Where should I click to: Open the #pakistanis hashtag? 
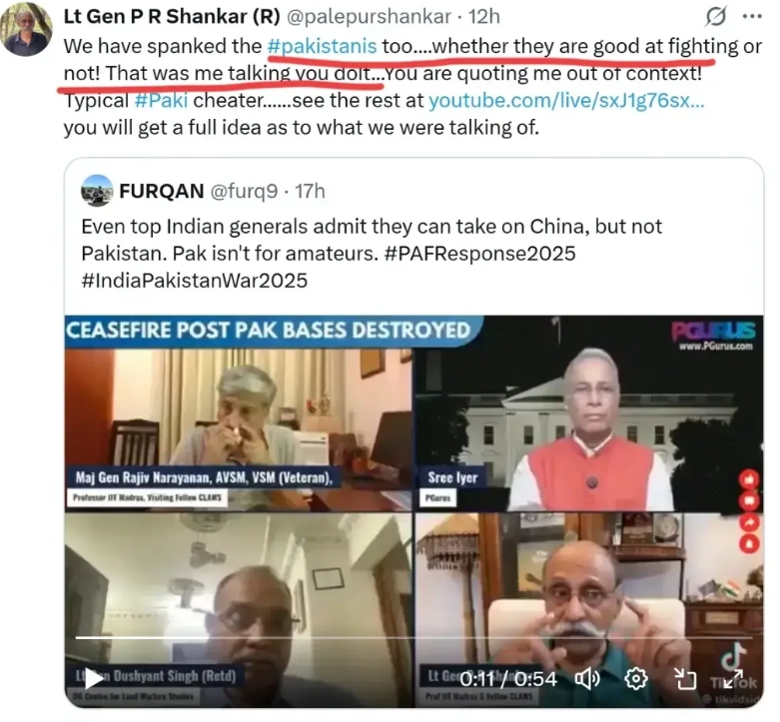[322, 46]
